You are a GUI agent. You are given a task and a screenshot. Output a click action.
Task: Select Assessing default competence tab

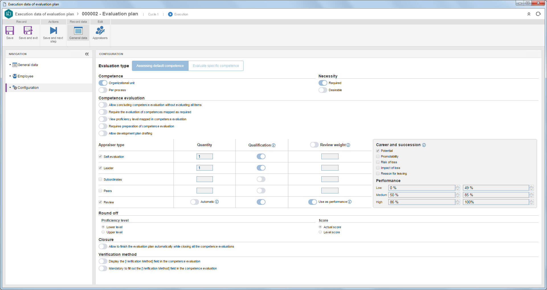coord(160,66)
